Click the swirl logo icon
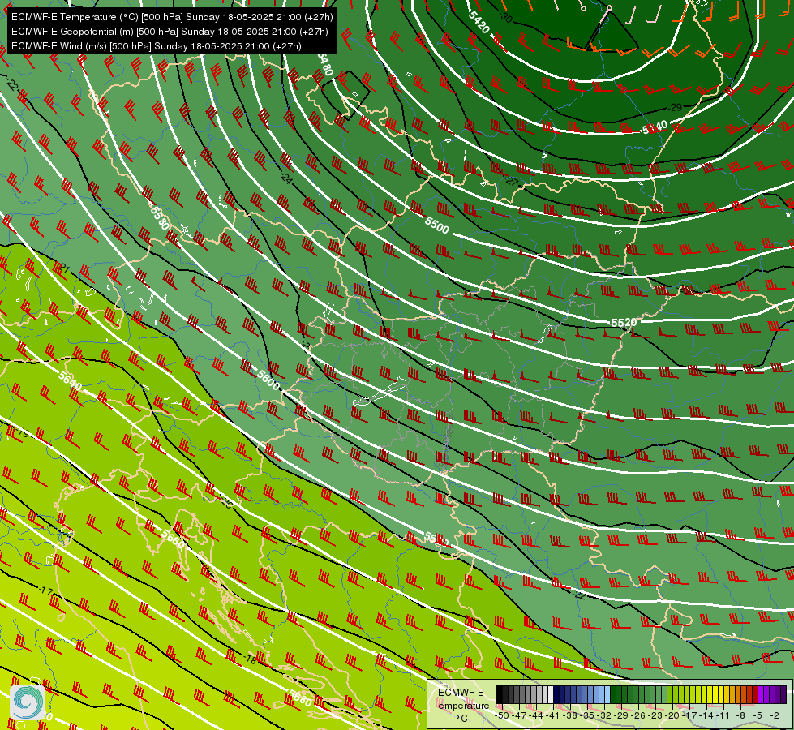This screenshot has height=730, width=794. (x=28, y=702)
